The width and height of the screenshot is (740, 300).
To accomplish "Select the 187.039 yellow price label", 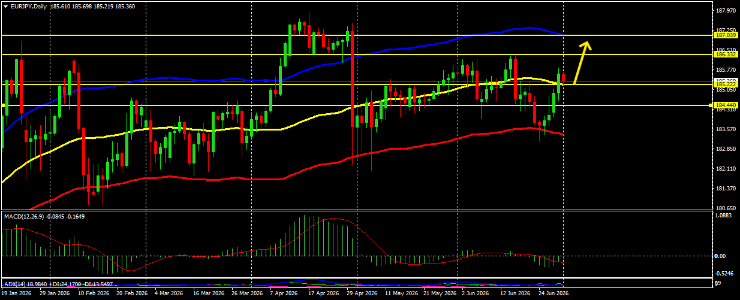I will pyautogui.click(x=726, y=35).
